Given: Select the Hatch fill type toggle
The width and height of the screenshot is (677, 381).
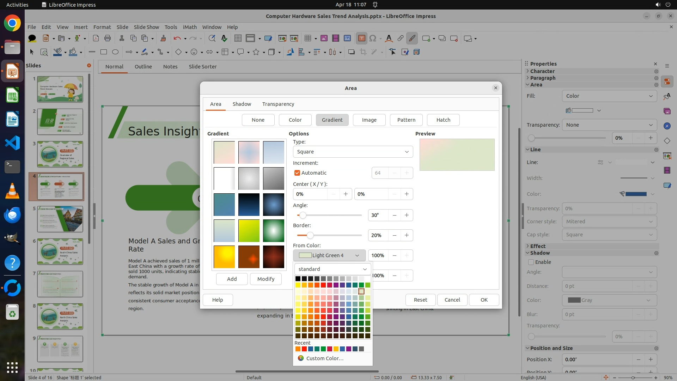Looking at the screenshot, I should coord(443,120).
